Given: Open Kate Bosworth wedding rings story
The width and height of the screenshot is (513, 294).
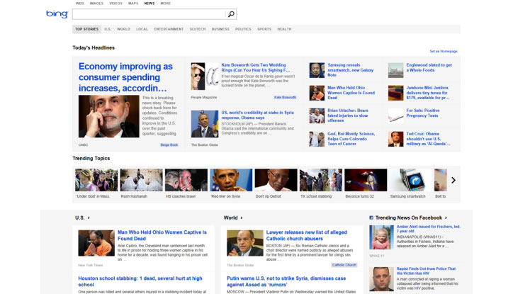Looking at the screenshot, I should coord(256,67).
